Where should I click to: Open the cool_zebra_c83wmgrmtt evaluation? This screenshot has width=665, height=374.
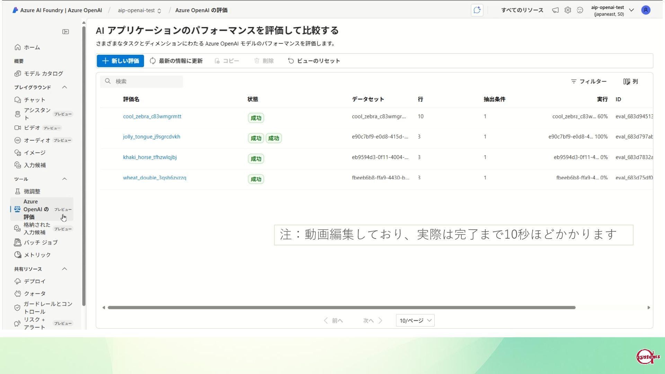[152, 116]
